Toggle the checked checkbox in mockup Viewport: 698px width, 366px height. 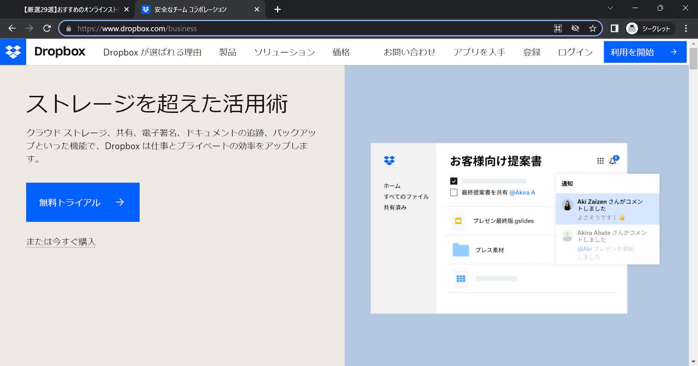click(454, 181)
